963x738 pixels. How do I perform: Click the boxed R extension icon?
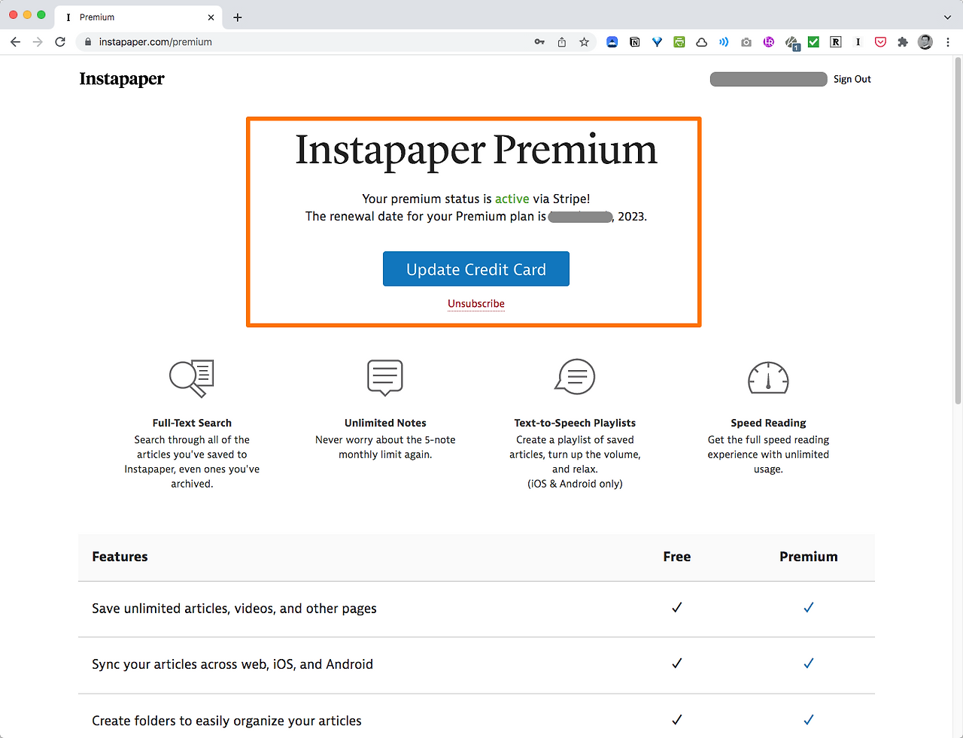[836, 42]
